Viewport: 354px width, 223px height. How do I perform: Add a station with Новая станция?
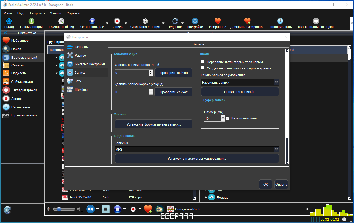click(31, 23)
